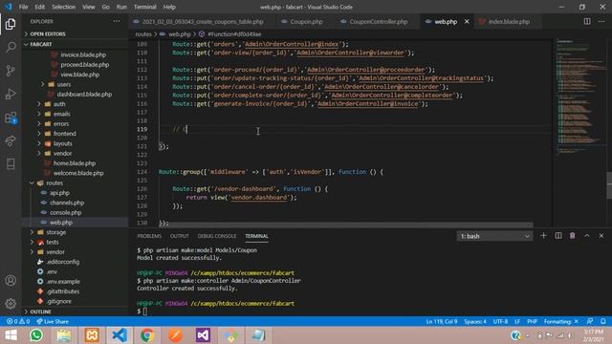The width and height of the screenshot is (612, 344).
Task: Open the Manage gear icon
Action: point(11,304)
